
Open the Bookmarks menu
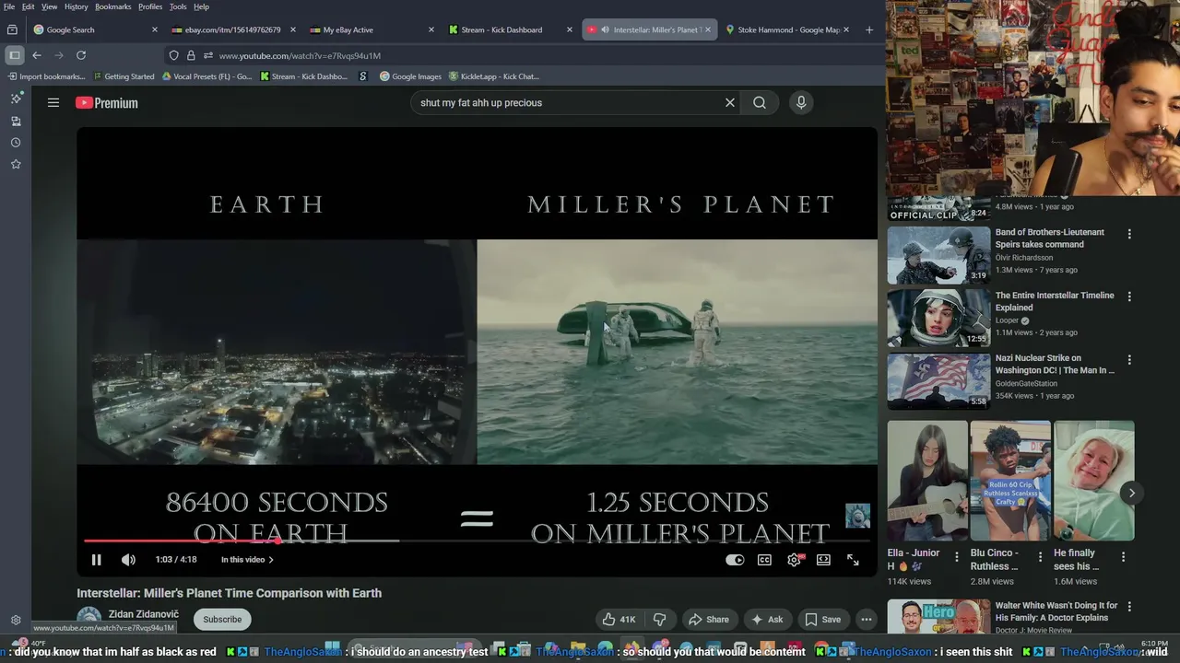tap(113, 6)
